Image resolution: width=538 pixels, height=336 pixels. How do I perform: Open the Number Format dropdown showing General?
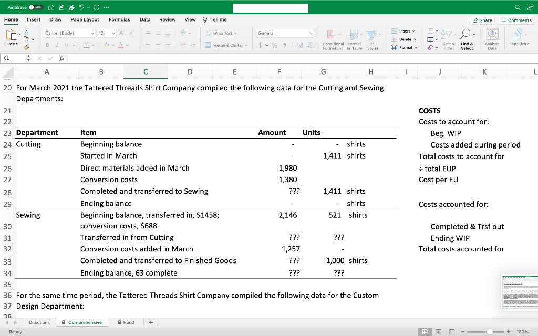tap(284, 32)
